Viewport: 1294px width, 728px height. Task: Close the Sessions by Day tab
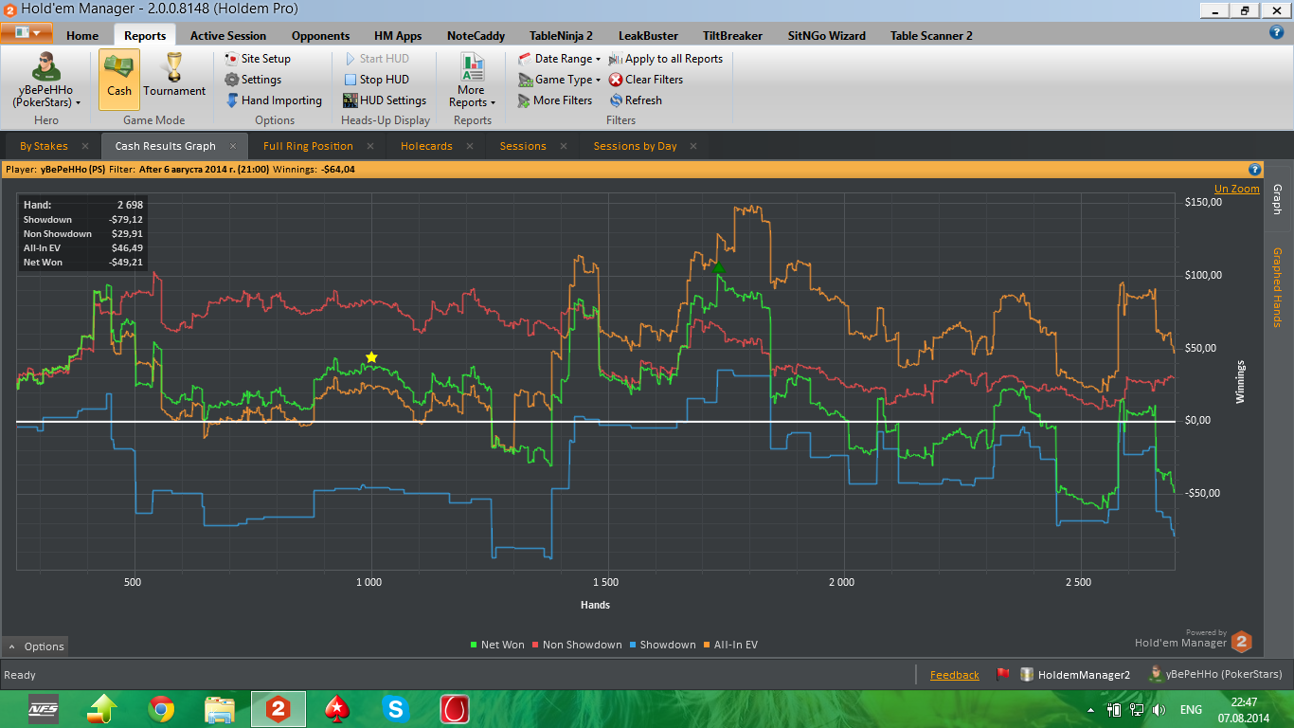pyautogui.click(x=693, y=146)
